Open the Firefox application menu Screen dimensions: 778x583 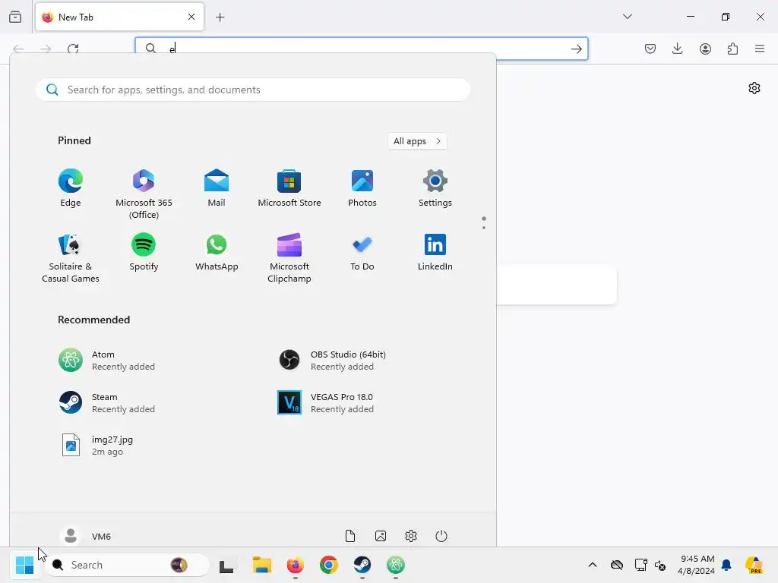pos(760,49)
